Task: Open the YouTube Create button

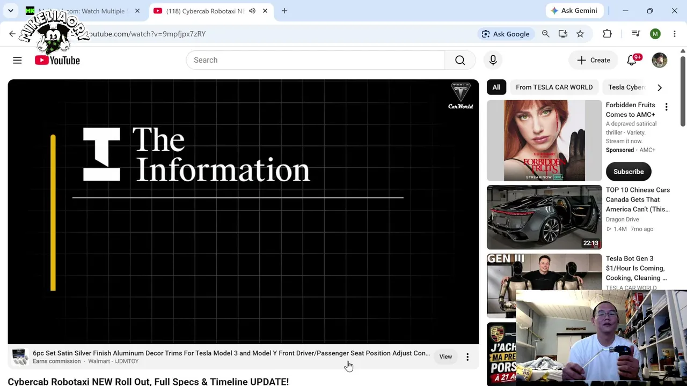Action: [594, 60]
